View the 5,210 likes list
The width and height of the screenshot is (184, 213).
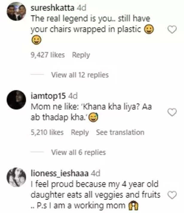47,132
